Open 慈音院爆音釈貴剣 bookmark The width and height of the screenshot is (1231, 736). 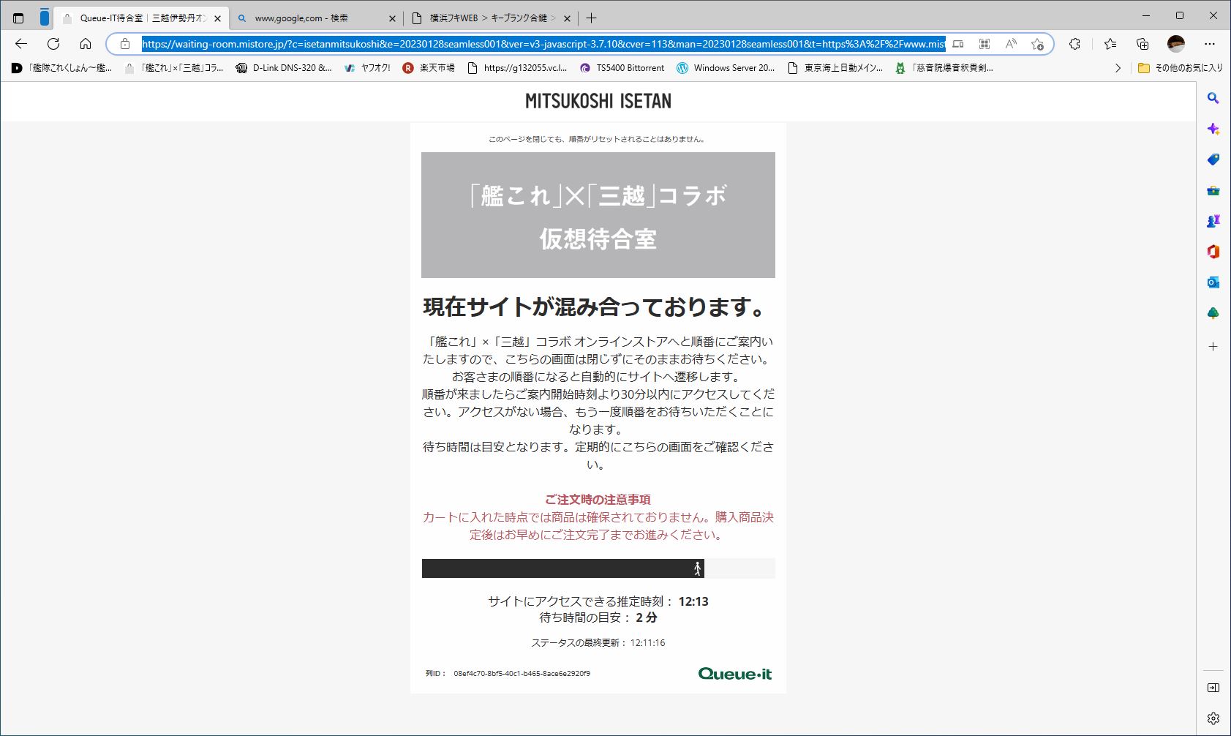point(944,68)
